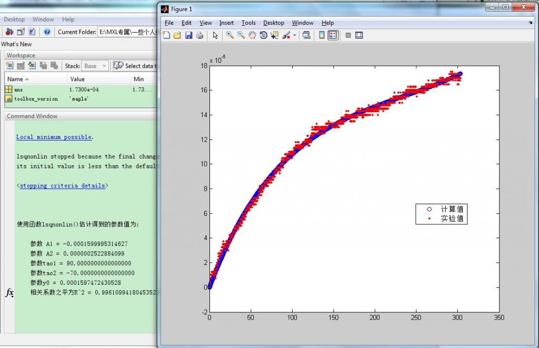Open Tools menu in Figure 1
This screenshot has height=348, width=539.
(248, 23)
